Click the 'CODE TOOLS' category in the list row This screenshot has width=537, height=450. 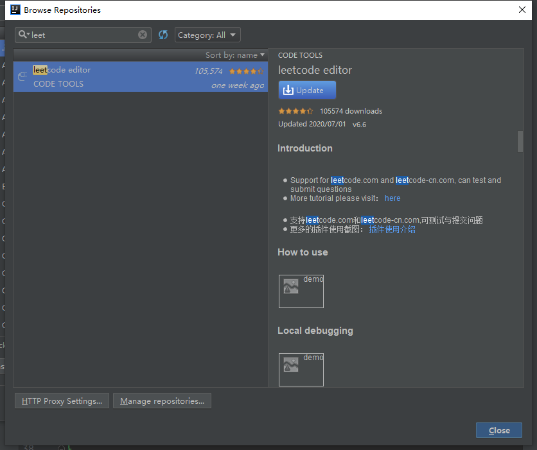[x=58, y=84]
